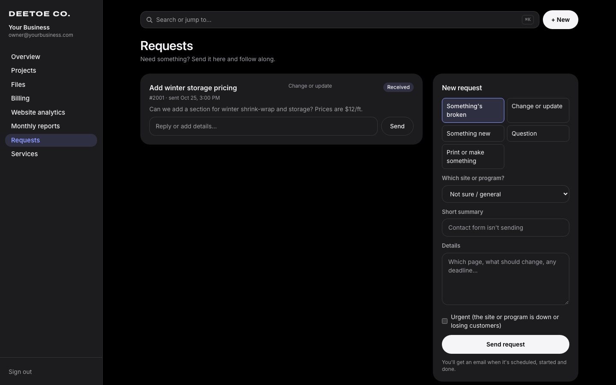Select the "Something's broken" request type
This screenshot has height=385, width=616.
(x=473, y=110)
